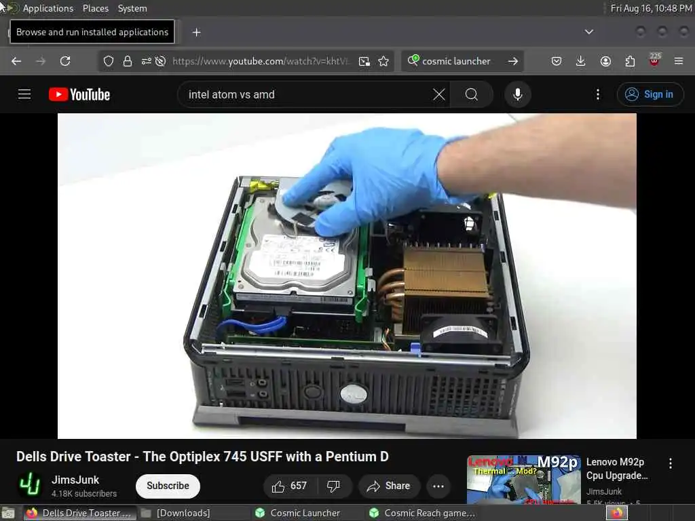695x521 pixels.
Task: Open JimsJunk channel avatar
Action: [x=30, y=484]
